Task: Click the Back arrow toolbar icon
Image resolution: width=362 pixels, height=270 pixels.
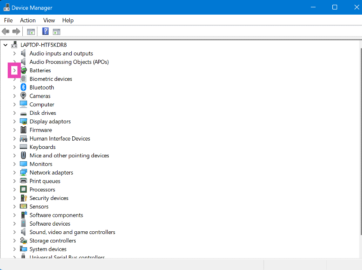Action: 6,31
